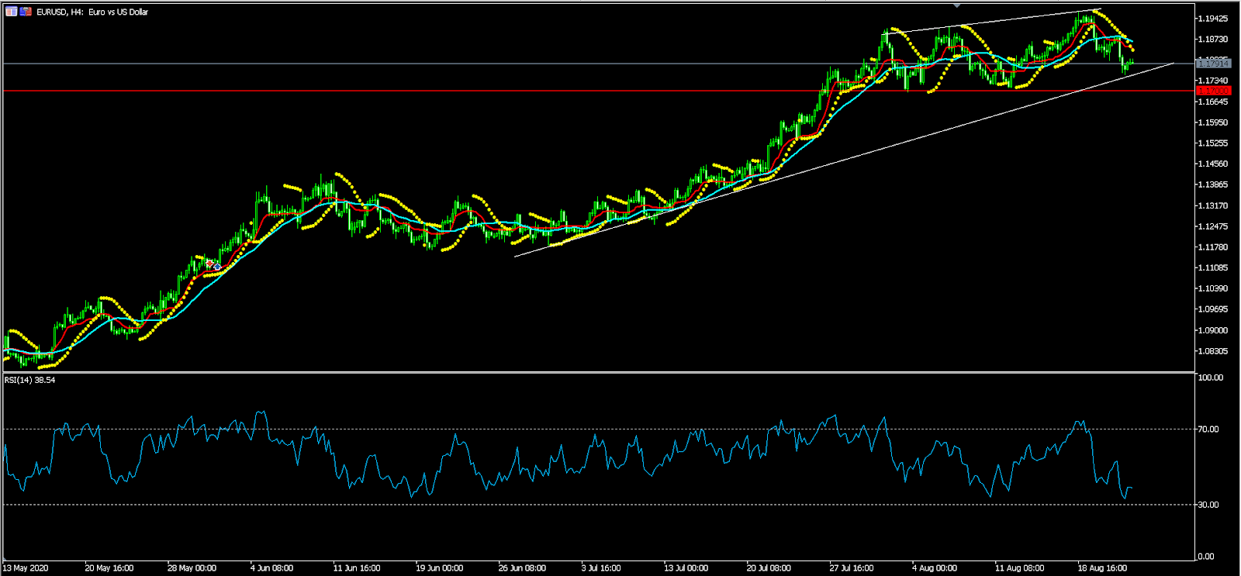Viewport: 1241px width, 576px height.
Task: Click the 4 Aug 00:00 time label
Action: [x=935, y=568]
